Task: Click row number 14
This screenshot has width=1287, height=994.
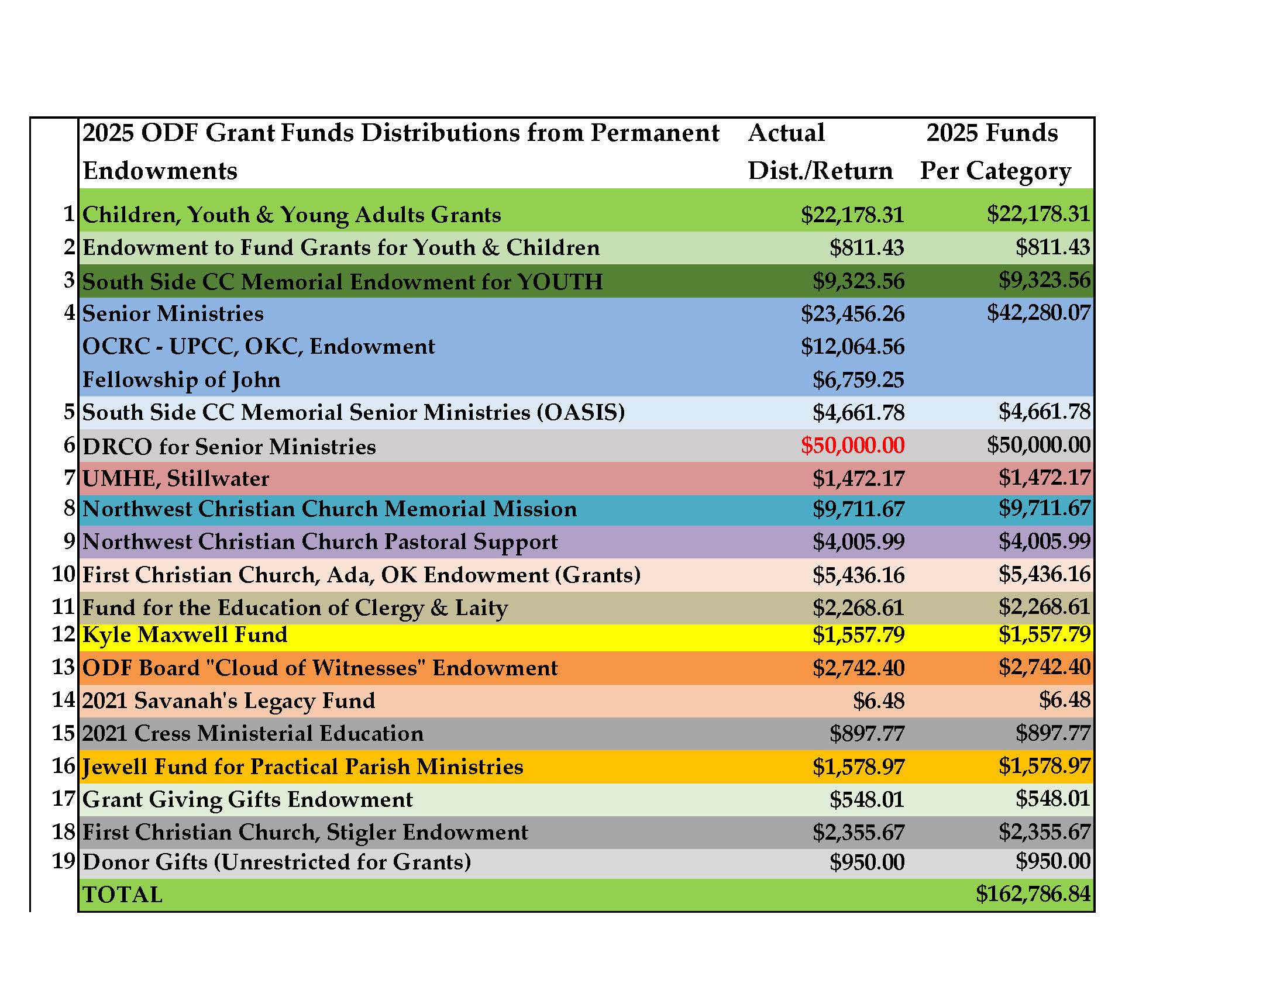Action: click(64, 699)
